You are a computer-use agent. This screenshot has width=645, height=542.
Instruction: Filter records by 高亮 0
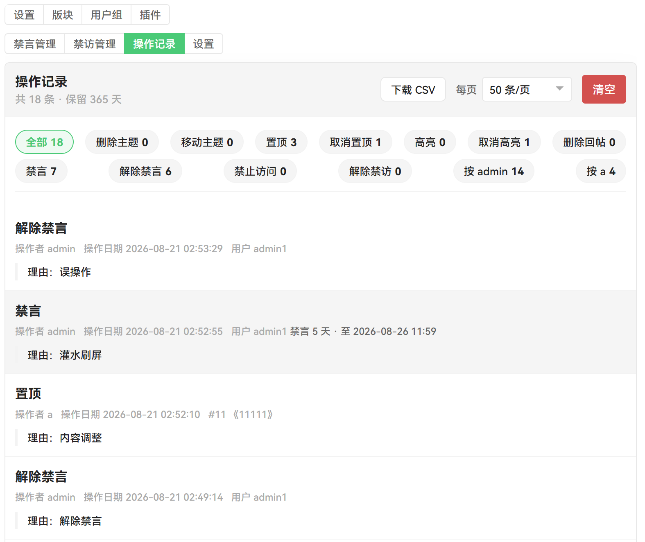tap(430, 142)
